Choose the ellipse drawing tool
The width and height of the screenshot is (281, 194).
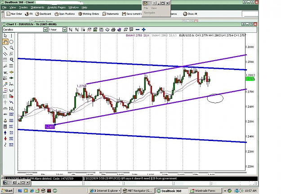click(x=11, y=42)
